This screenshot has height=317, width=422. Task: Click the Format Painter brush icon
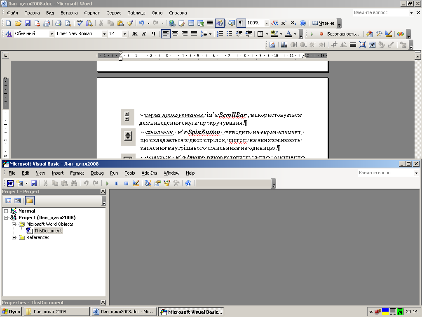[130, 23]
